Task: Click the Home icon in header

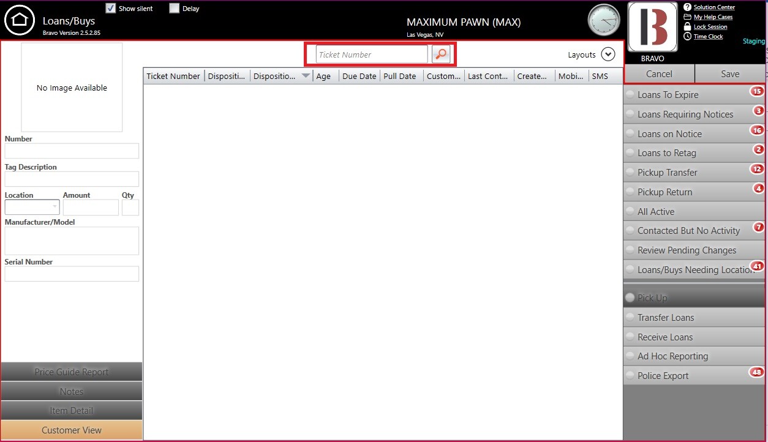Action: click(20, 20)
